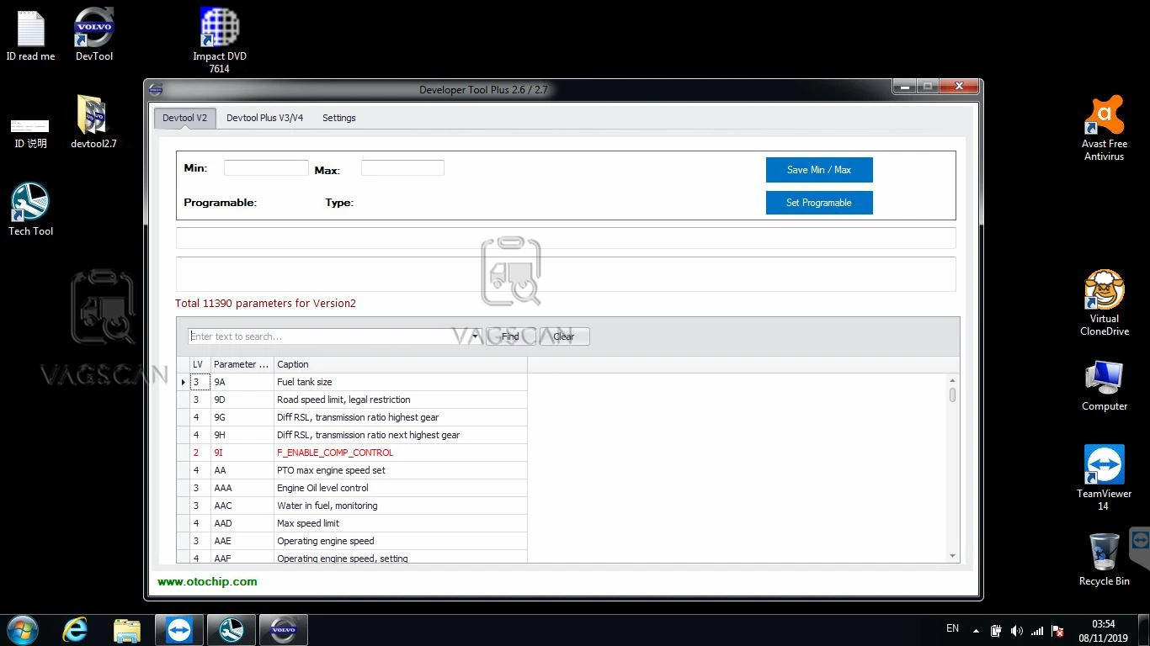Show hidden system tray icons

point(976,631)
